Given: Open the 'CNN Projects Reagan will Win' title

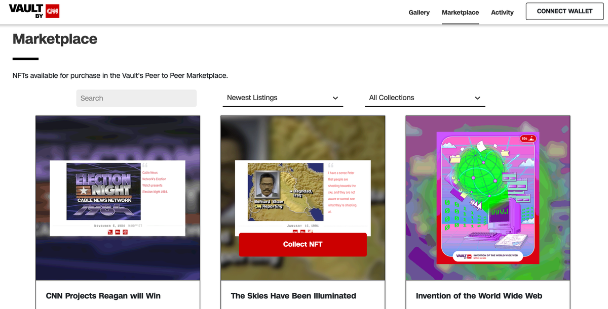Looking at the screenshot, I should tap(103, 296).
